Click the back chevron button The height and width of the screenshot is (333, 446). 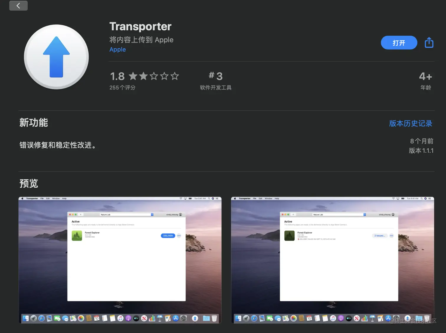pyautogui.click(x=18, y=6)
